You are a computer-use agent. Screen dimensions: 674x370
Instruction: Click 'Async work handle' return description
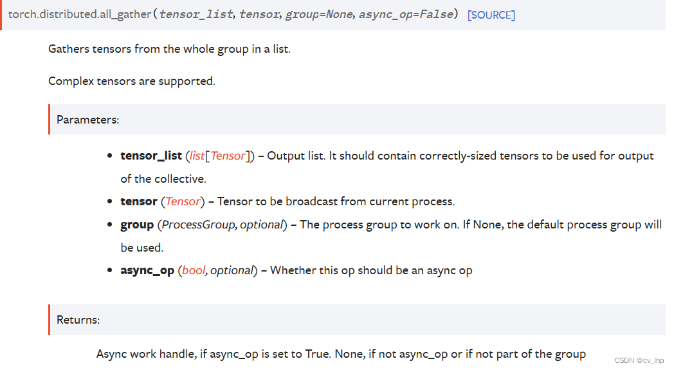341,354
